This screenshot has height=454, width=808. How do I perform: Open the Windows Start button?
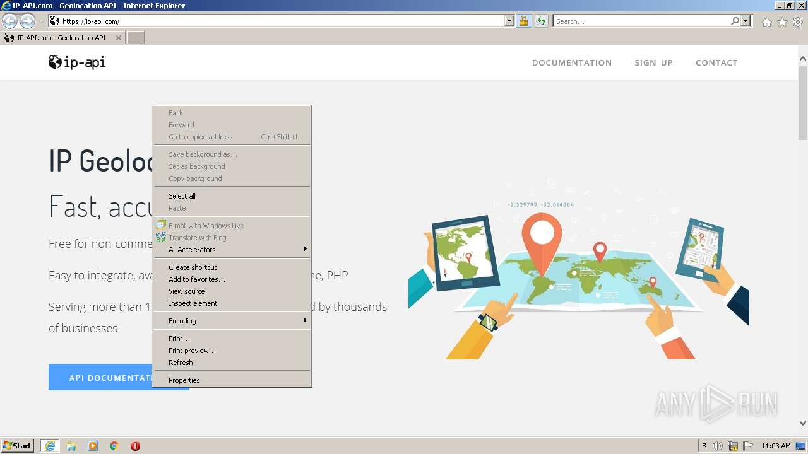[18, 446]
